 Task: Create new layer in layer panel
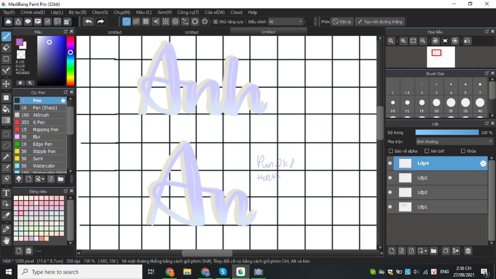click(391, 251)
